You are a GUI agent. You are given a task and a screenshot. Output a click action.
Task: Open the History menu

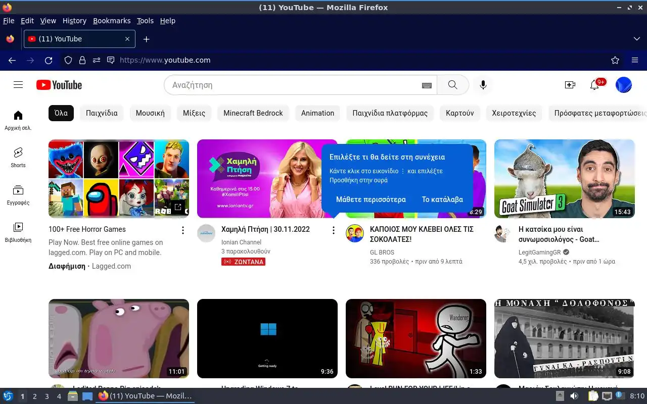[x=74, y=21]
